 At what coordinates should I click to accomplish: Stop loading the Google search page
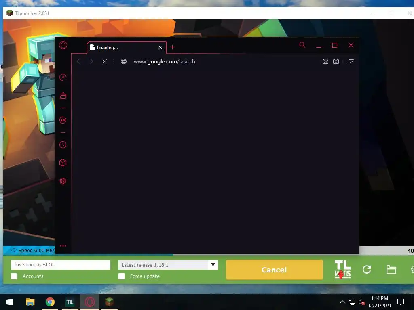click(105, 61)
